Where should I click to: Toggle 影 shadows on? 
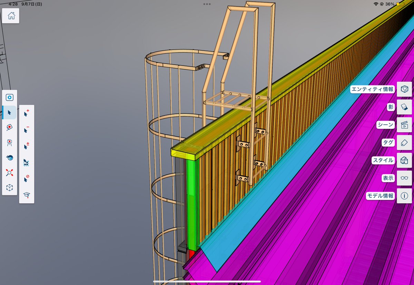[404, 107]
